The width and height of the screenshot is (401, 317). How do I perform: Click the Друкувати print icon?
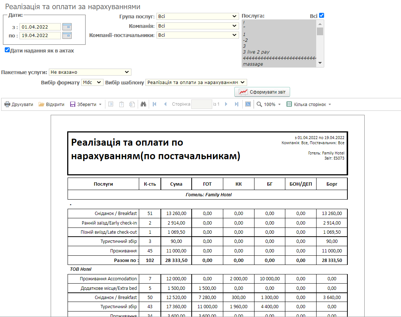click(x=7, y=105)
